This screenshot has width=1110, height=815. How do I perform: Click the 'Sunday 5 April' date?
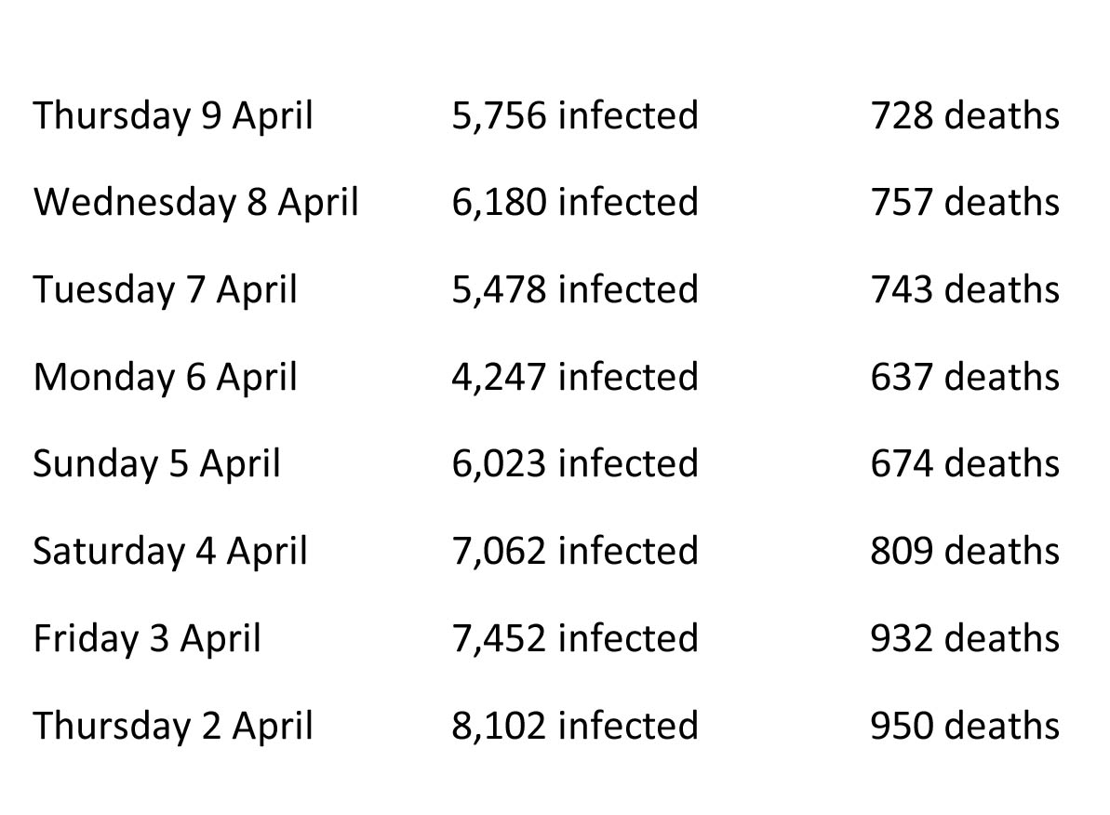156,464
